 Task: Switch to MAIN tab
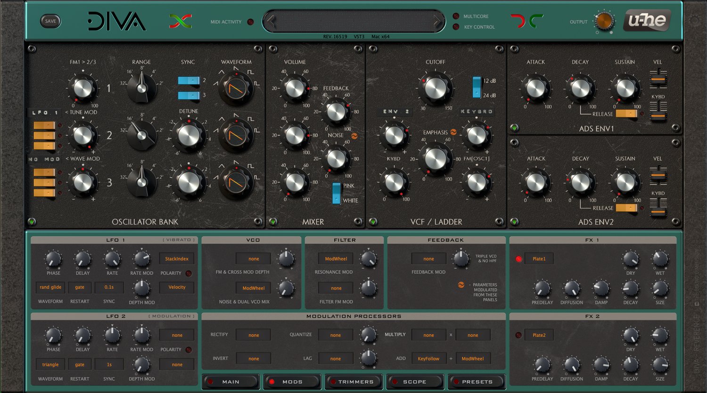[231, 382]
